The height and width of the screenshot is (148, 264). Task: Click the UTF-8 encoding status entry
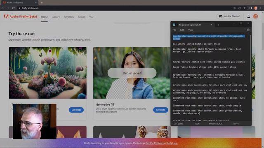(x=236, y=124)
